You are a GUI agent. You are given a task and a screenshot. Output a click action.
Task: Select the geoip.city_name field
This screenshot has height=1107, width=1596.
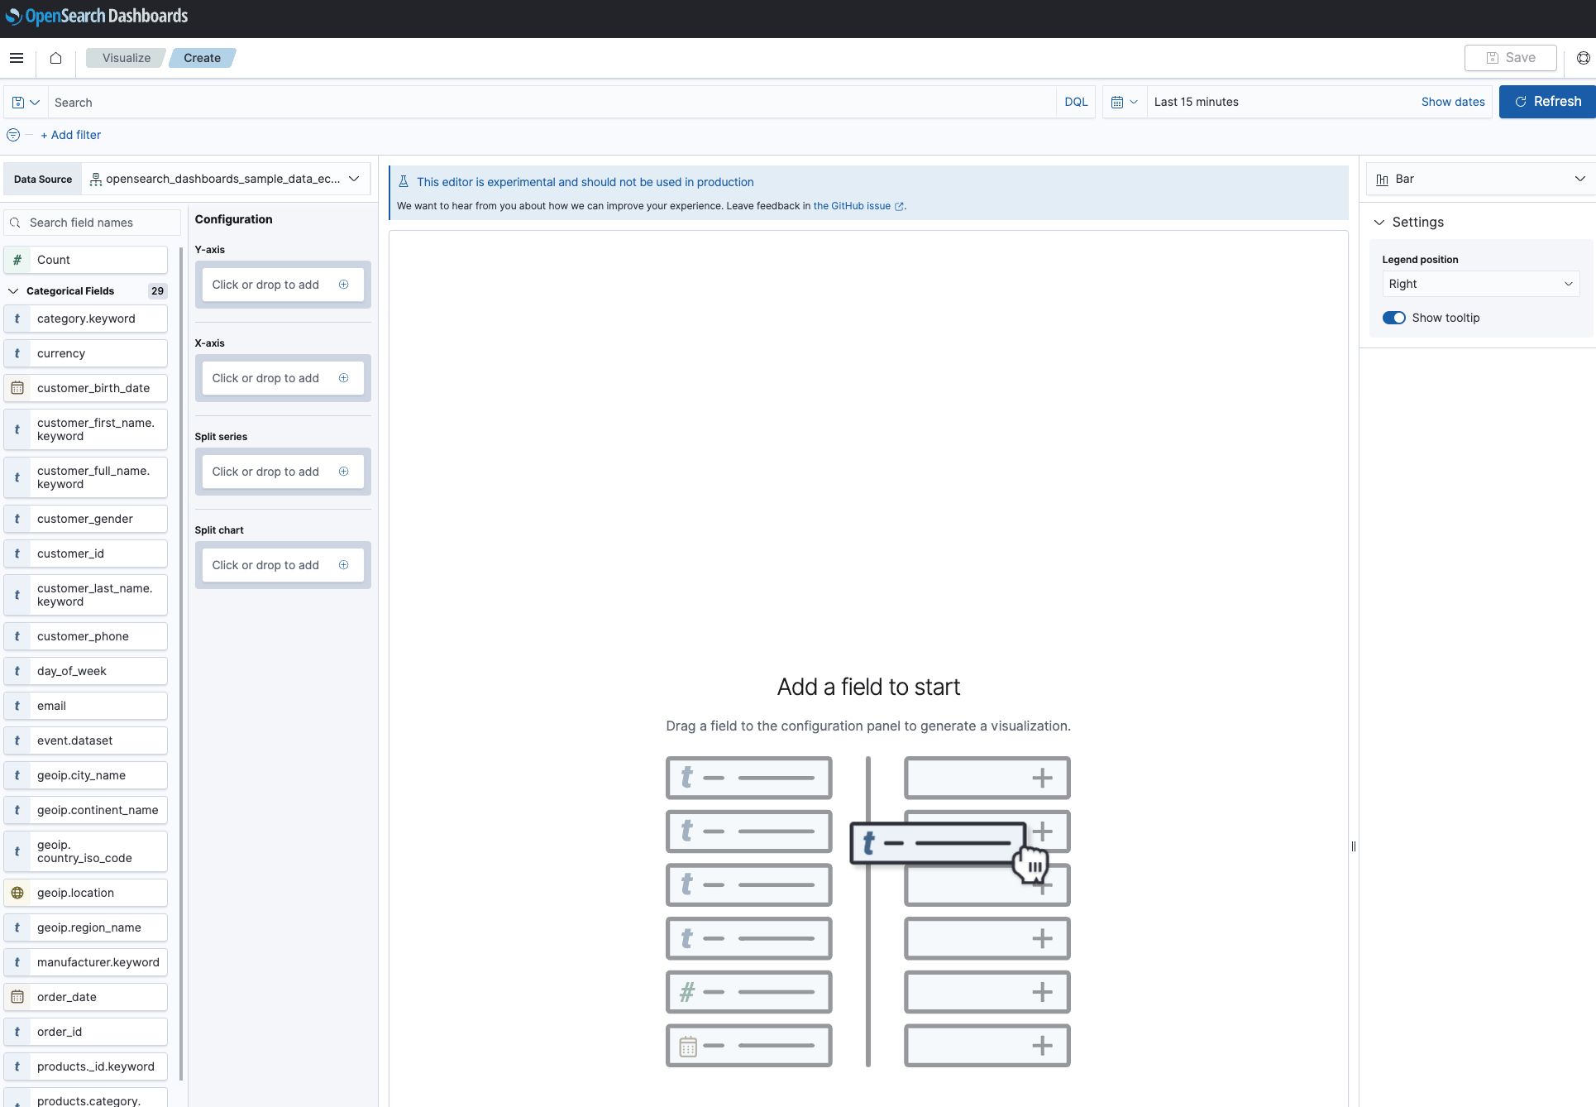coord(86,775)
